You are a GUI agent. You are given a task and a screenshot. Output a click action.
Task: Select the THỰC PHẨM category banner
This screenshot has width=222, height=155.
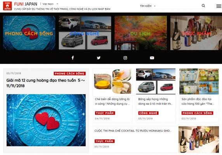tap(196, 33)
